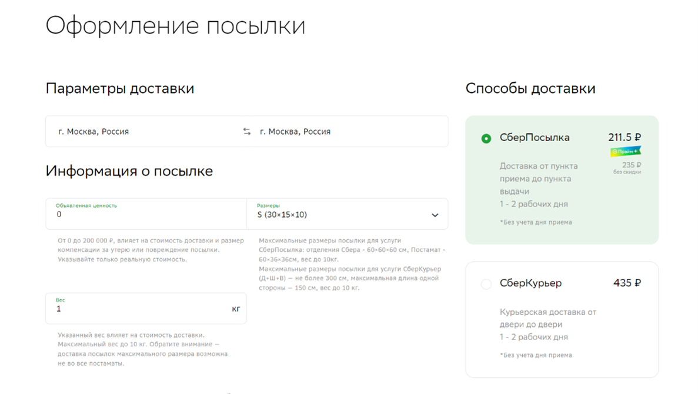Click the 435 ₽ courier price
This screenshot has width=698, height=394.
point(627,283)
